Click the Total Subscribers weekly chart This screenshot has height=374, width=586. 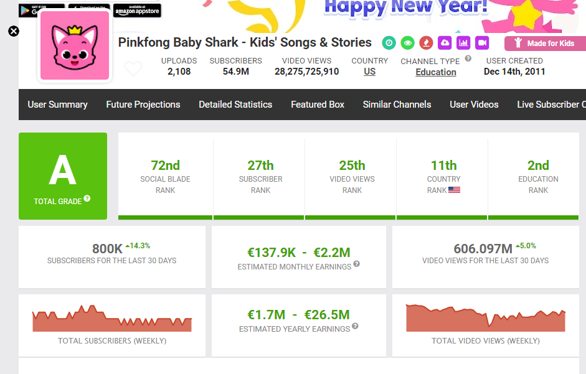[112, 319]
